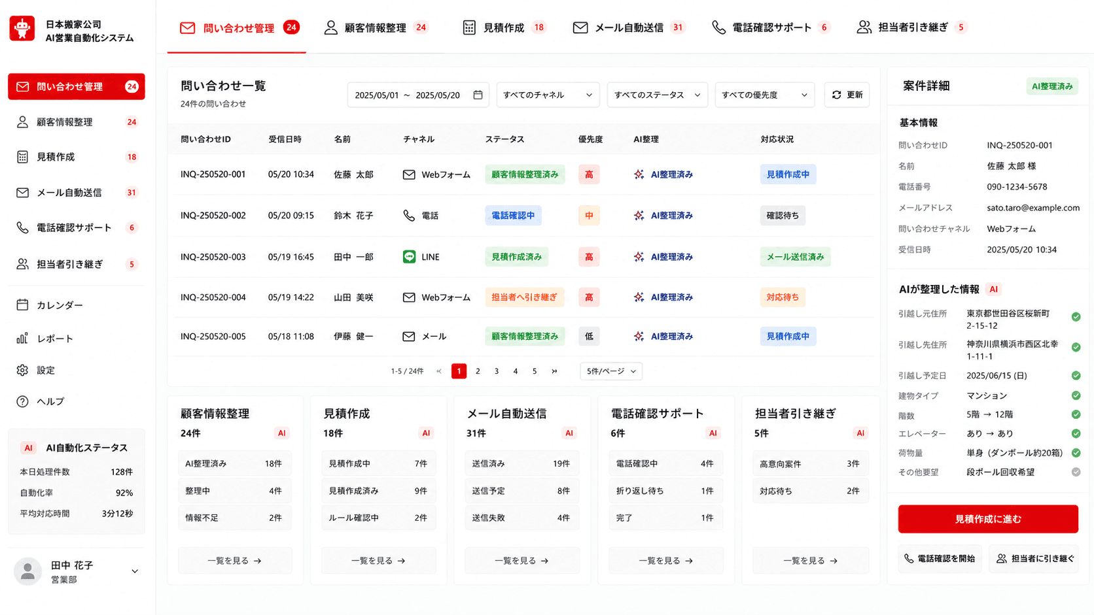This screenshot has height=615, width=1094.
Task: Click 一覧を見る in 見積作成 card
Action: (x=378, y=561)
